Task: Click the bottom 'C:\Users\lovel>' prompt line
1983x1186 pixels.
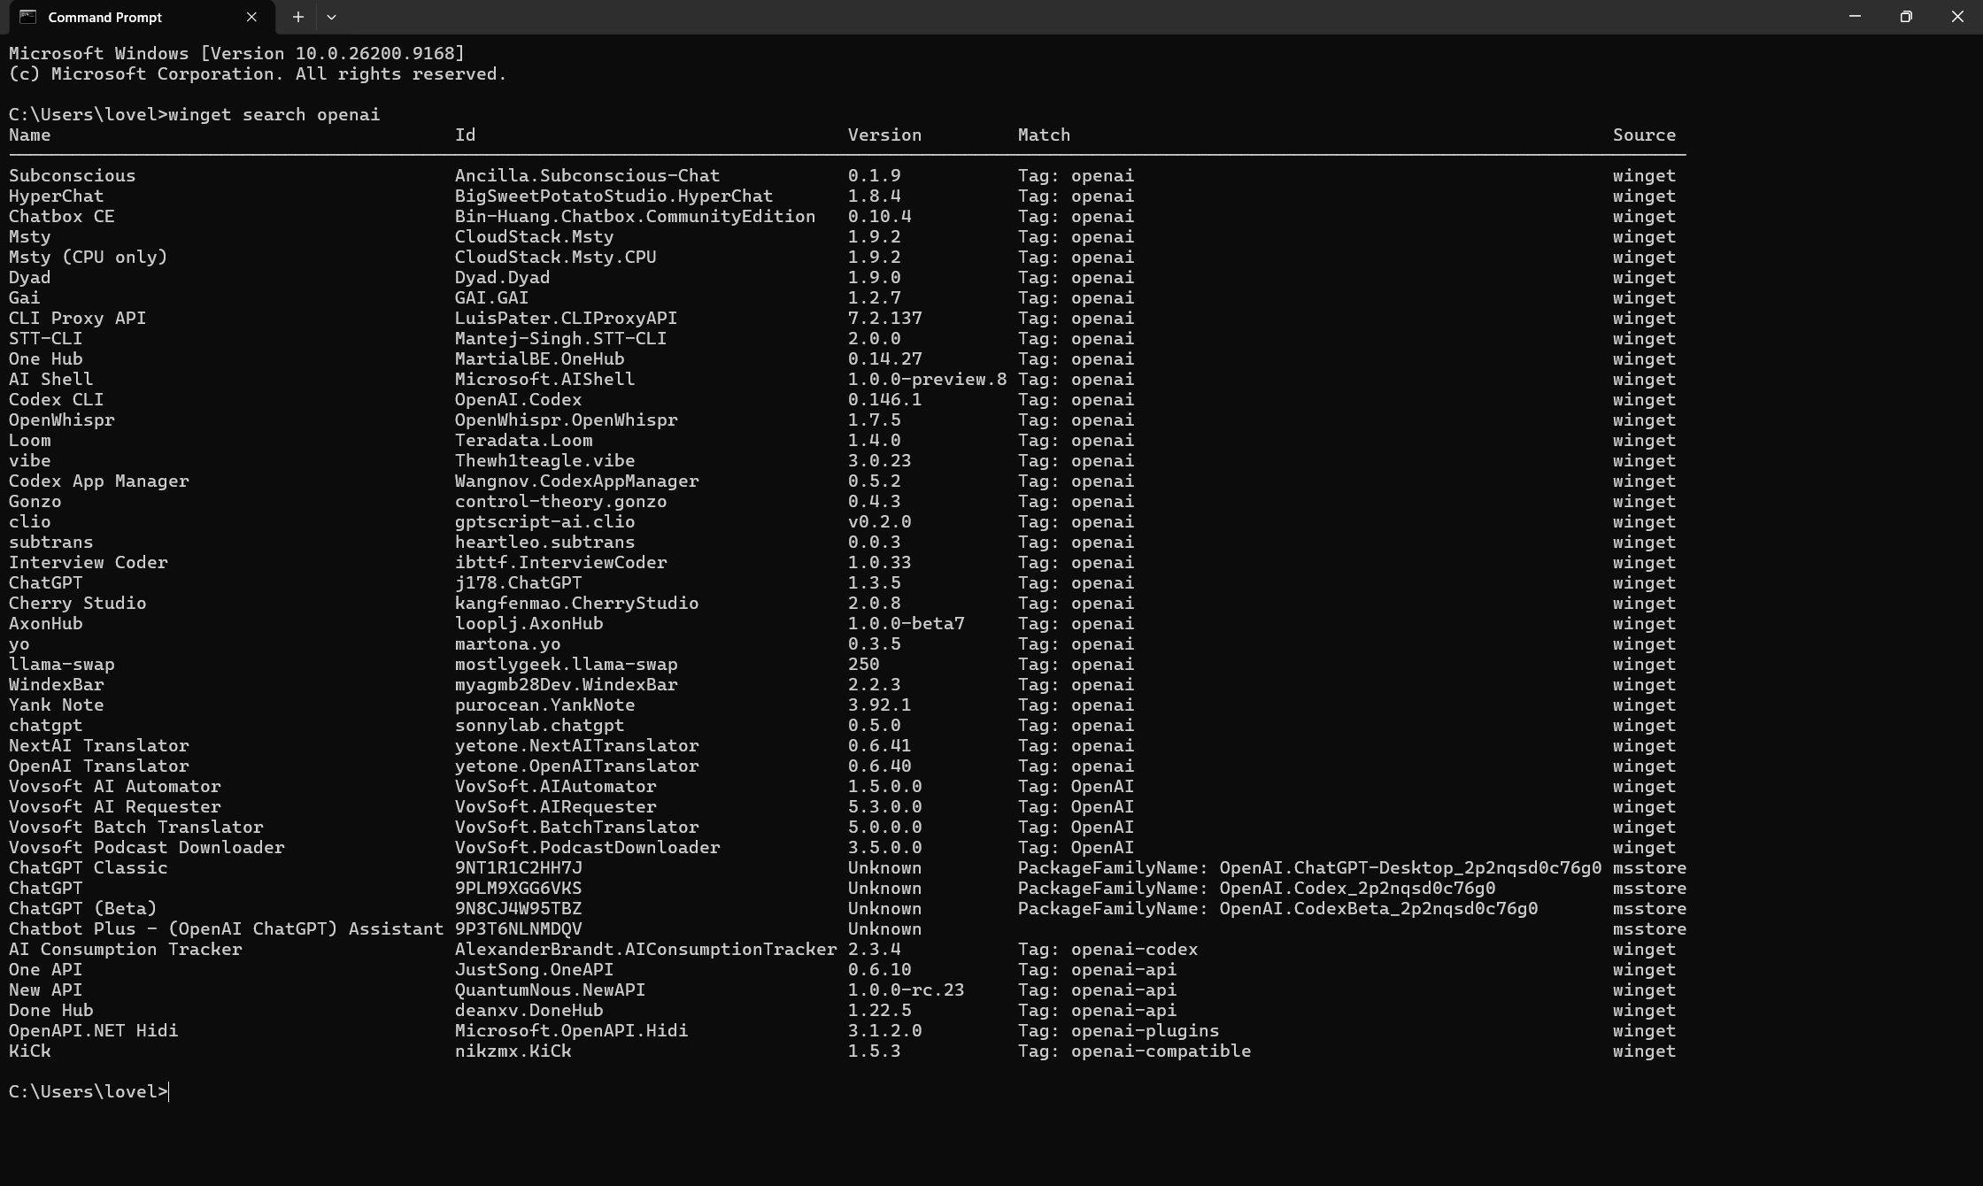Action: click(89, 1091)
